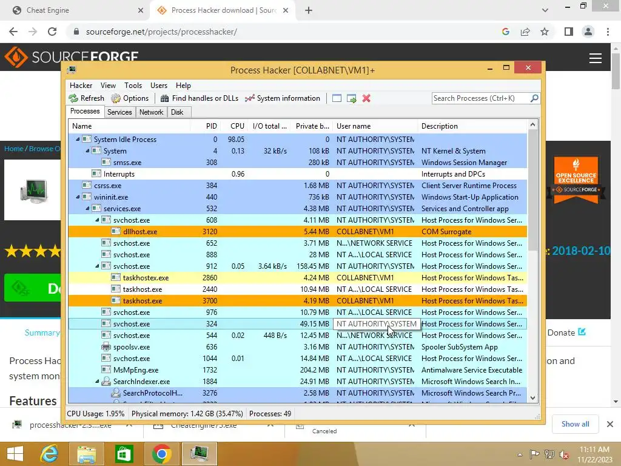This screenshot has height=466, width=621.
Task: Switch to the Services tab
Action: coord(119,112)
